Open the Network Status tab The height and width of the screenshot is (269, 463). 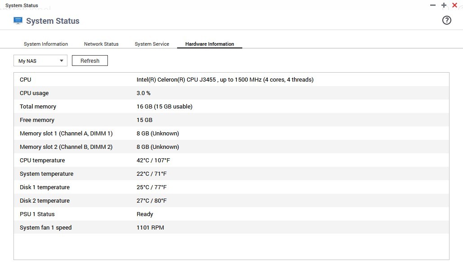(101, 44)
